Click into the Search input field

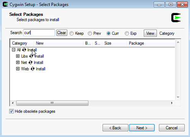pos(39,33)
